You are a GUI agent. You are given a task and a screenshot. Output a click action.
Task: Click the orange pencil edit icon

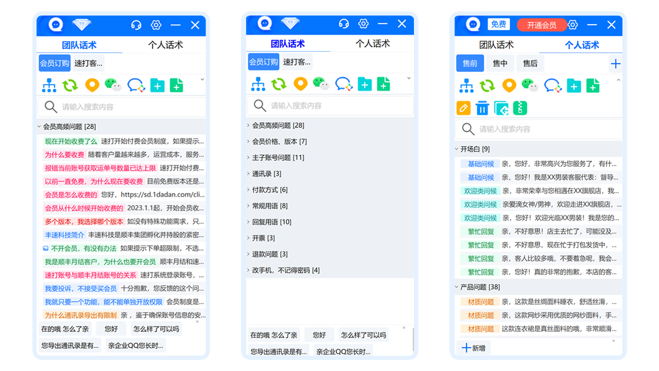[463, 108]
